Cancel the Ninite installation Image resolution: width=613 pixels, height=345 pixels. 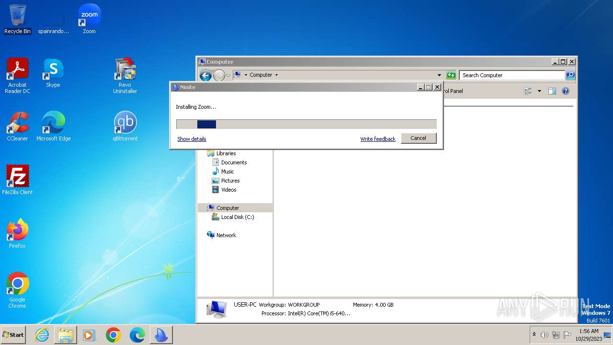(x=418, y=138)
